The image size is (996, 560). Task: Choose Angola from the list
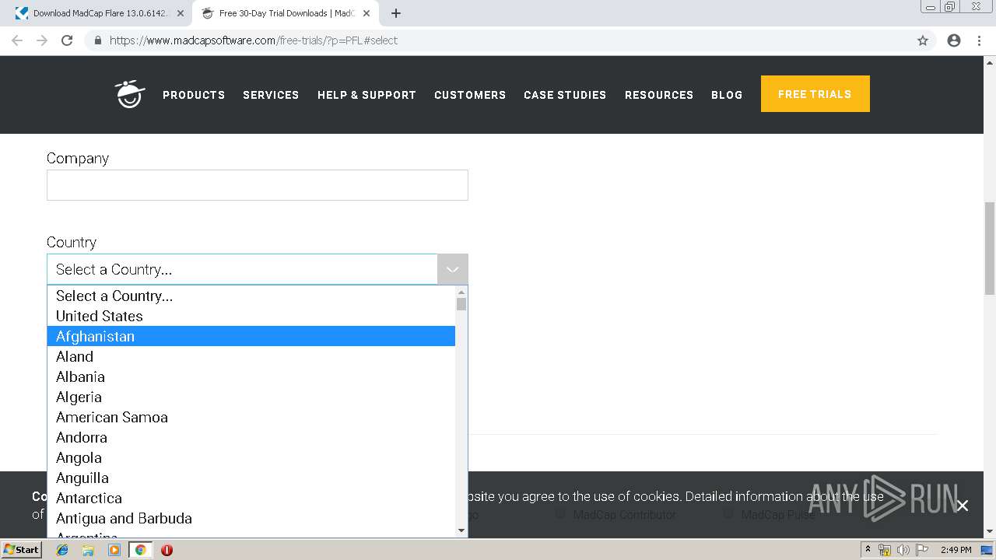coord(251,457)
